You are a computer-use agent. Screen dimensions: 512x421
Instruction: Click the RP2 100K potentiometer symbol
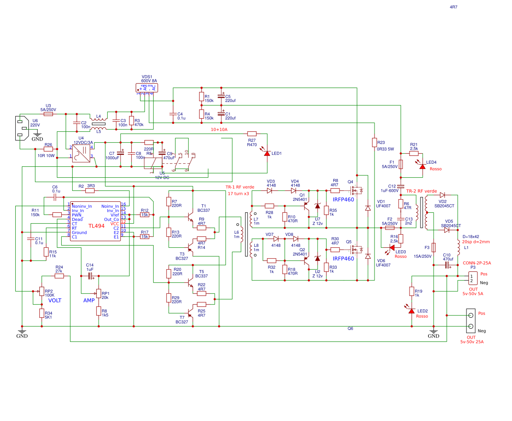click(x=42, y=291)
